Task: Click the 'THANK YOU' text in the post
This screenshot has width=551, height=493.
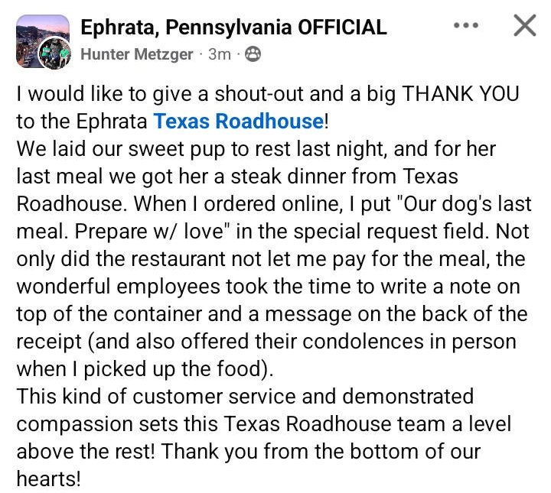Action: tap(461, 95)
